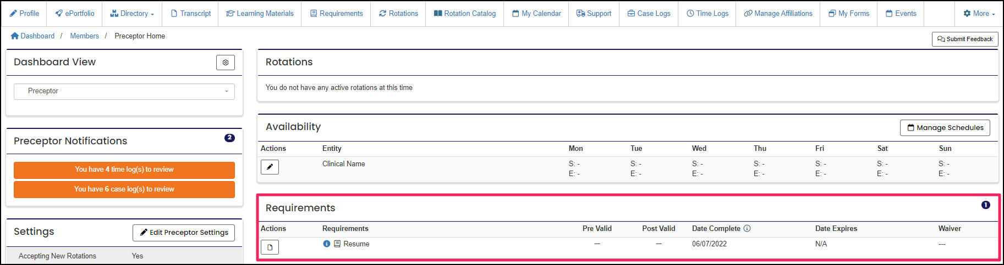
Task: Click the Submit Feedback button
Action: coord(964,39)
